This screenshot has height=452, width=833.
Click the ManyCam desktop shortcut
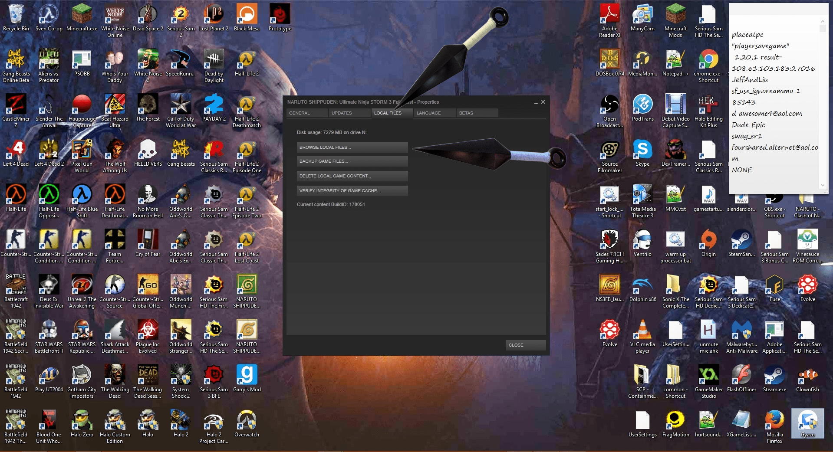tap(643, 17)
